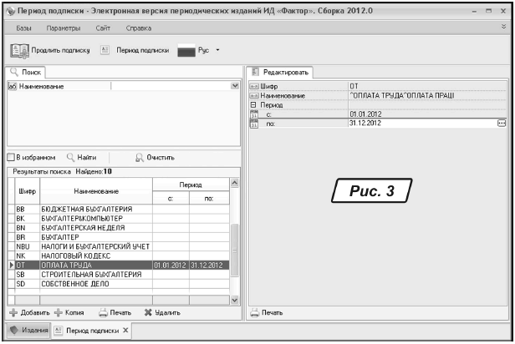This screenshot has width=515, height=344.
Task: Open the Параметры menu
Action: pyautogui.click(x=62, y=28)
